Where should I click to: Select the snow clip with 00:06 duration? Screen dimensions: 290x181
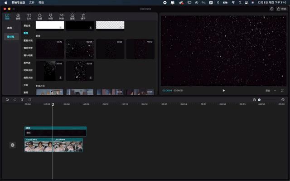[80, 49]
